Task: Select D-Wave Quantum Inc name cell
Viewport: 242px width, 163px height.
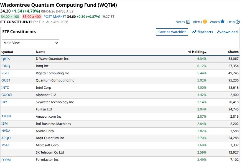Action: tap(52, 59)
